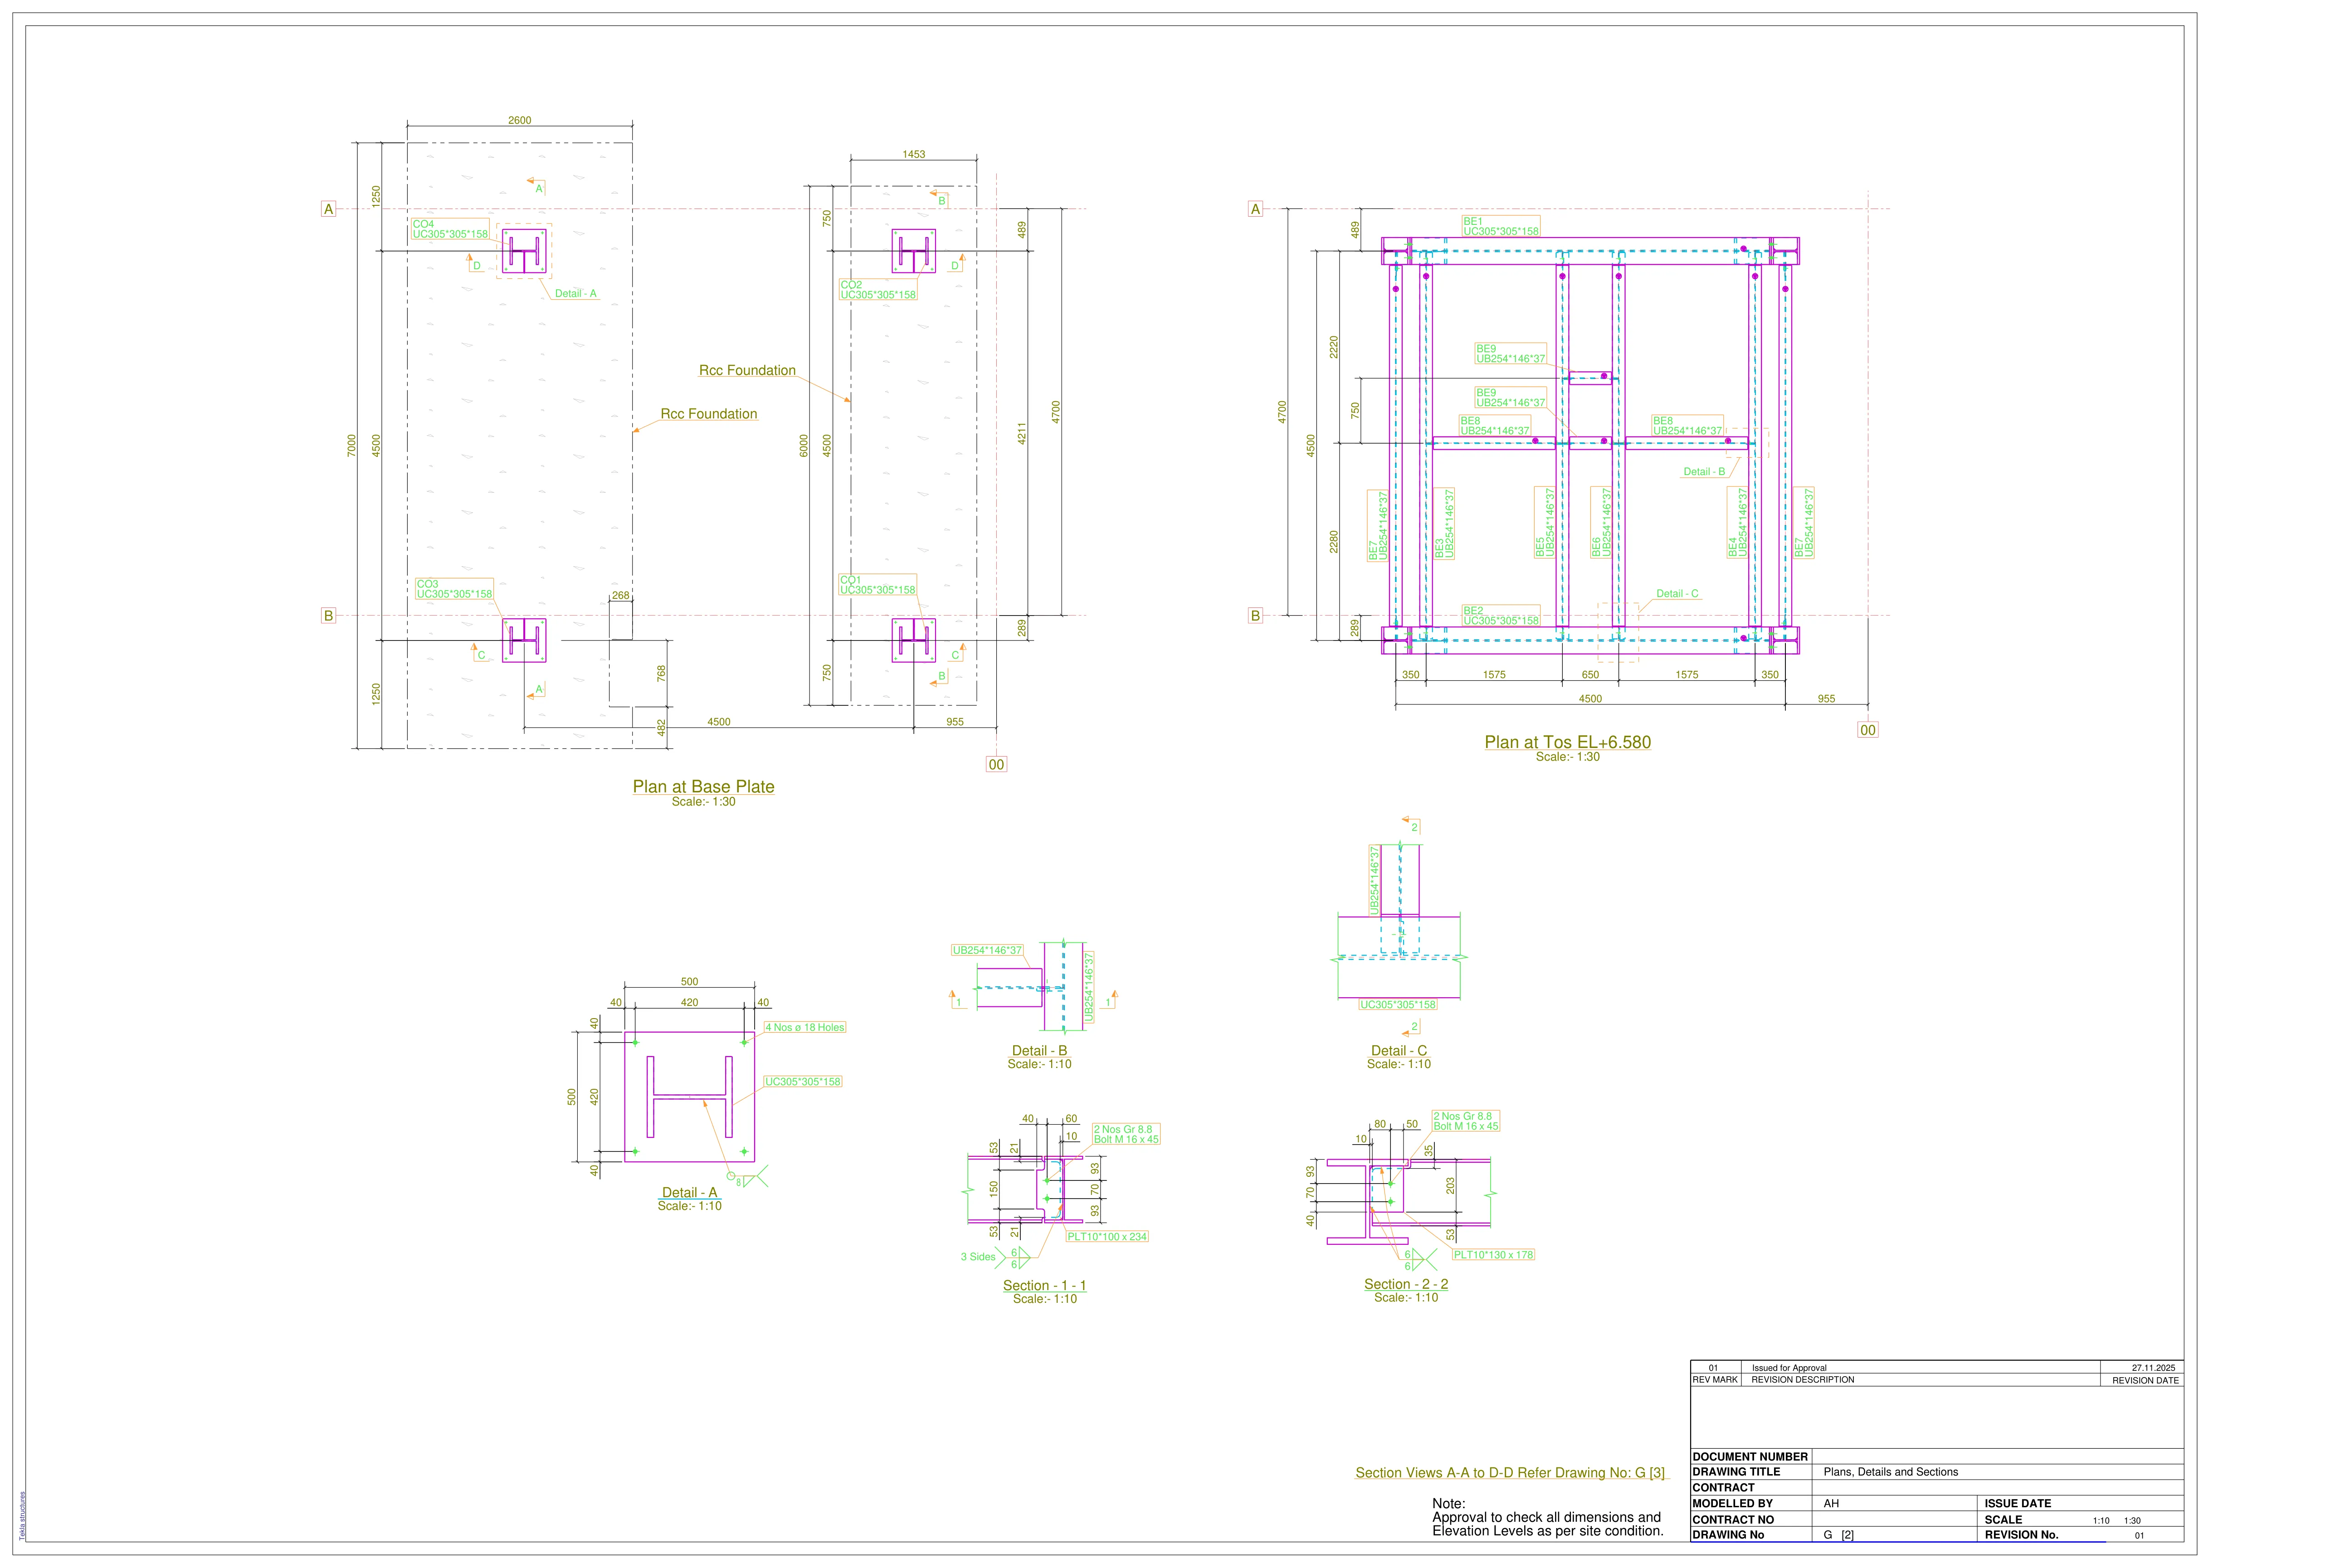Click the 'CONTRACT NO' label

(1733, 1519)
